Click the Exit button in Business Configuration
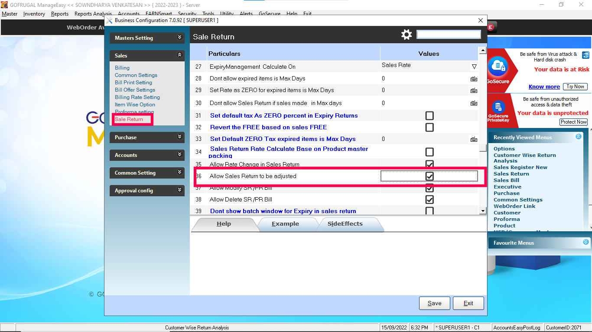This screenshot has width=592, height=332. click(468, 303)
